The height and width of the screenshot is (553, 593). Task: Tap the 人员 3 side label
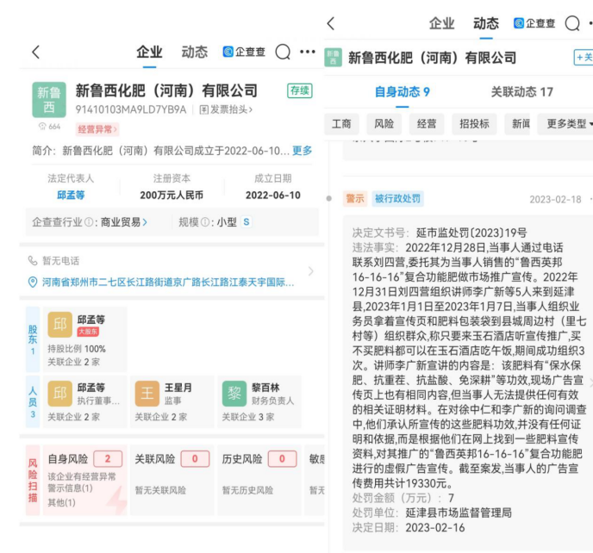point(33,401)
